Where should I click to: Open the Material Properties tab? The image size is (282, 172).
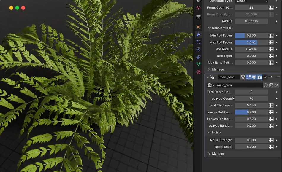198,72
